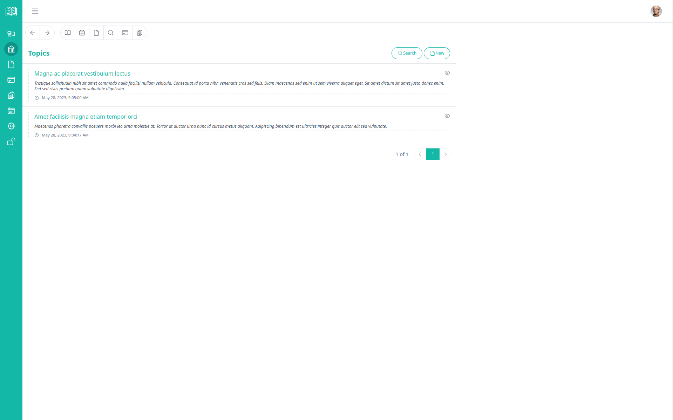
Task: Go to the previous page with the chevron
Action: [420, 154]
